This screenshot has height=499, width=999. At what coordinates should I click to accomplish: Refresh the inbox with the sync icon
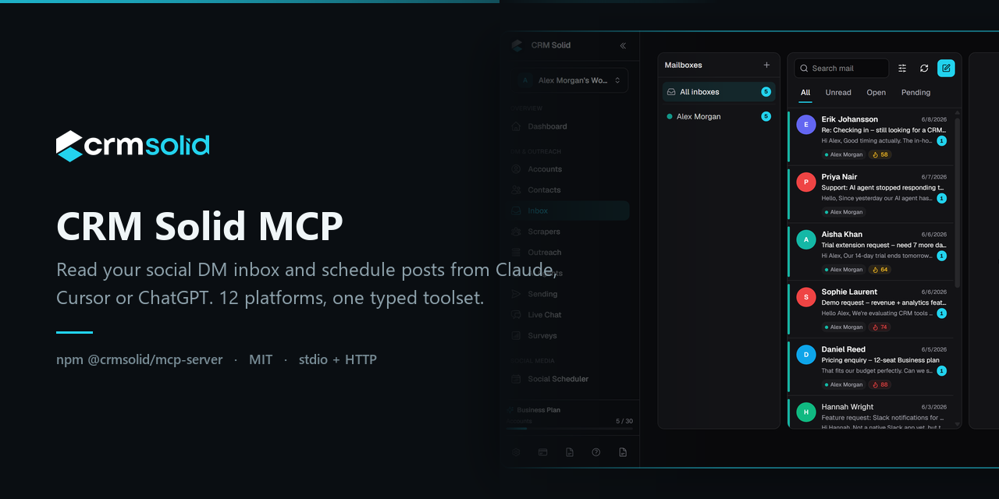pos(924,69)
